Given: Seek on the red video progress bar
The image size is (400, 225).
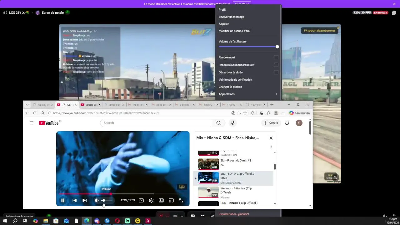Looking at the screenshot, I should 123,194.
